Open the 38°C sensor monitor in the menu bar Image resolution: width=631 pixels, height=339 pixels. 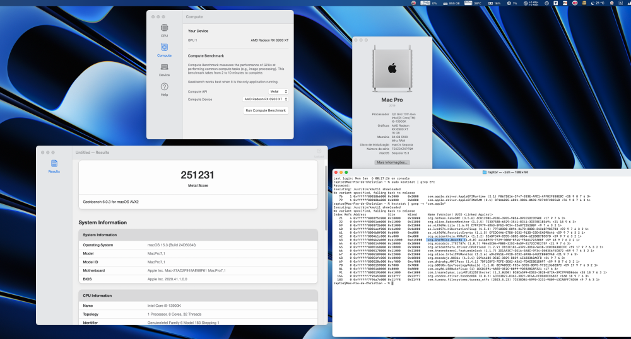473,3
